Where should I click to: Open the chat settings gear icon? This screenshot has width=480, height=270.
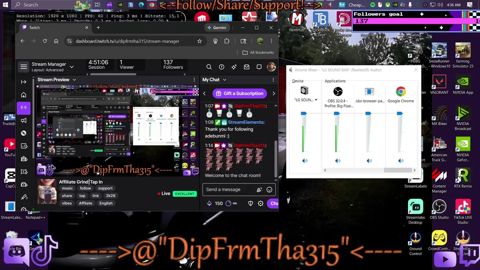(x=261, y=203)
